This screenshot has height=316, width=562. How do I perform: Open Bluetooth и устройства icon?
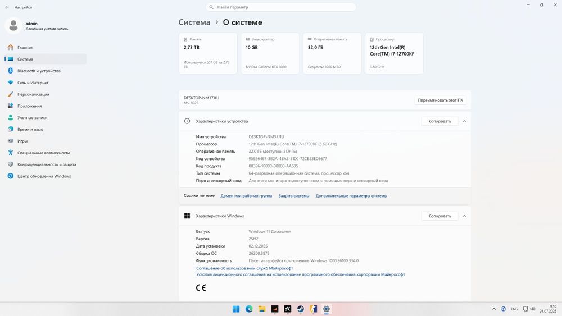[x=10, y=71]
